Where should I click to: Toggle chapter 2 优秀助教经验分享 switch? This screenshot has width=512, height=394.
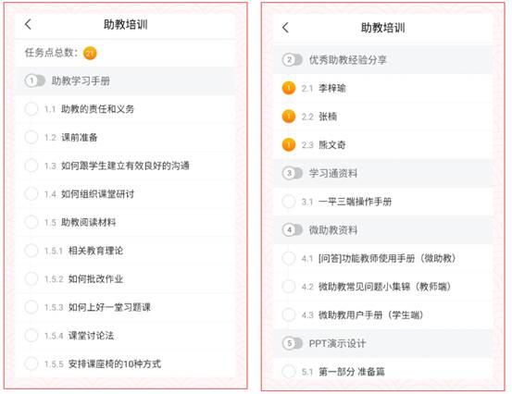(x=293, y=60)
